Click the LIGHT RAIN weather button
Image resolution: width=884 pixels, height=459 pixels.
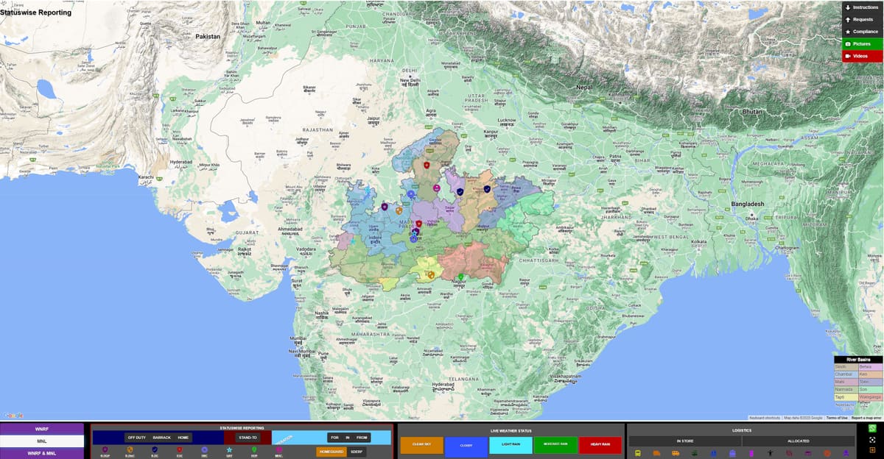point(511,445)
